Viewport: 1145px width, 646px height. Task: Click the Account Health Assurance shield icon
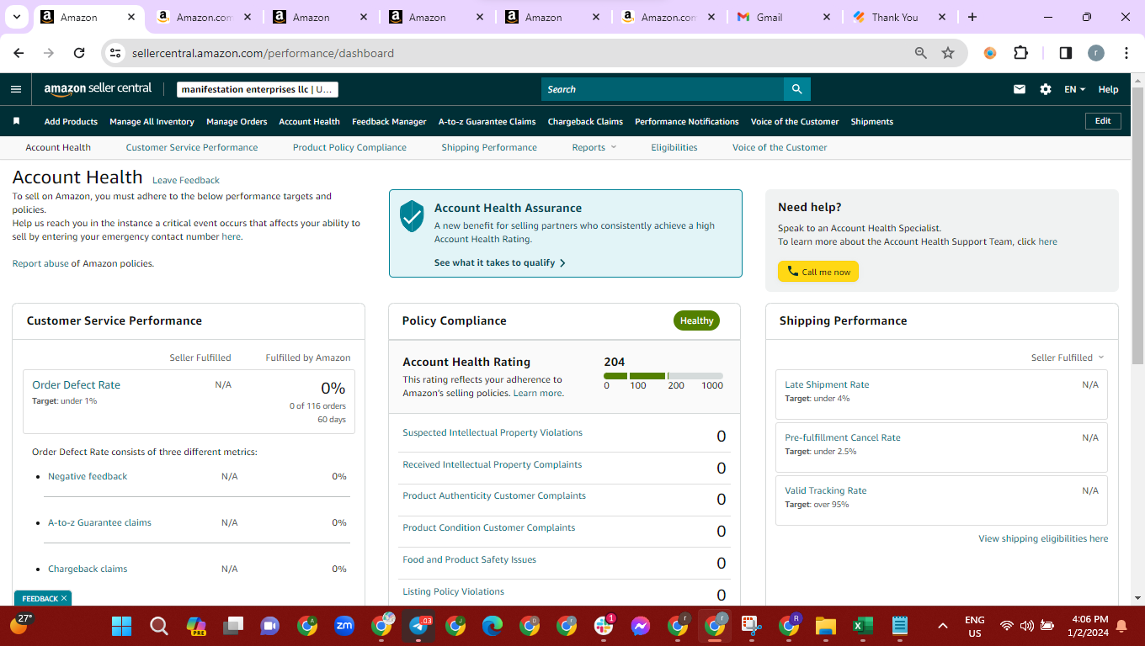(x=412, y=216)
